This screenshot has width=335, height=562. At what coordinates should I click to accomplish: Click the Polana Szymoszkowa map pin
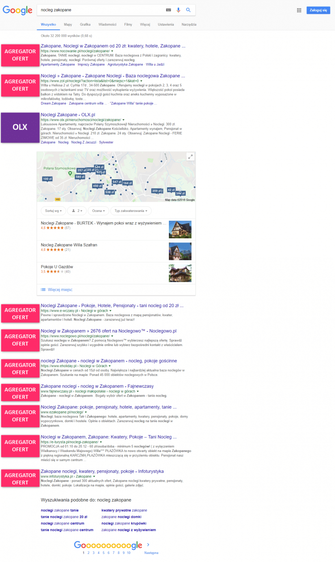point(70,173)
